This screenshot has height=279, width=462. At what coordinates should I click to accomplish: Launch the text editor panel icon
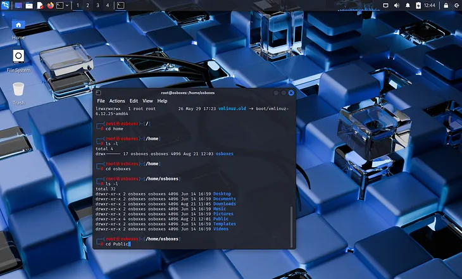[x=40, y=5]
